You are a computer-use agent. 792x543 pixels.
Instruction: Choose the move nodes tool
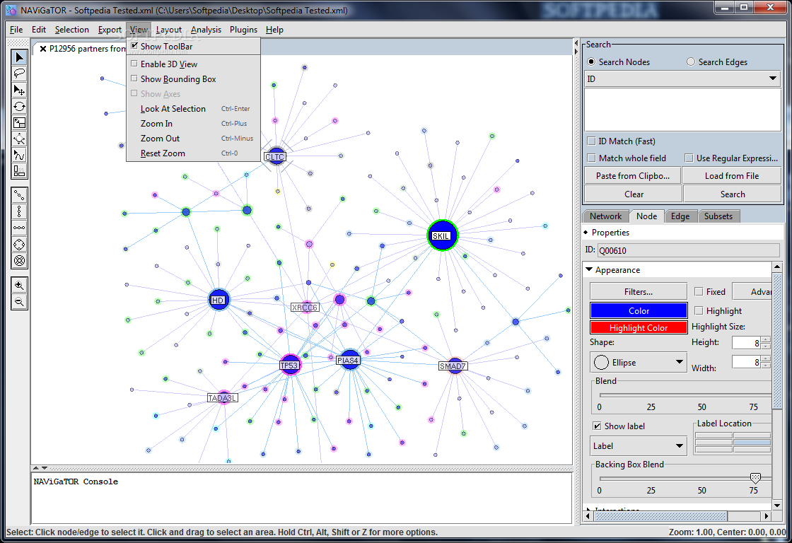coord(19,90)
